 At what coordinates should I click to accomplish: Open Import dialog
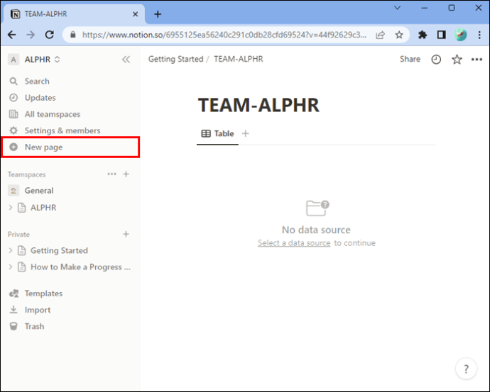click(70, 310)
